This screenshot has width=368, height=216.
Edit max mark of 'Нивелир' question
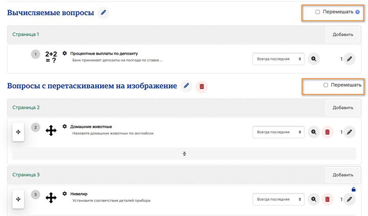coord(349,199)
